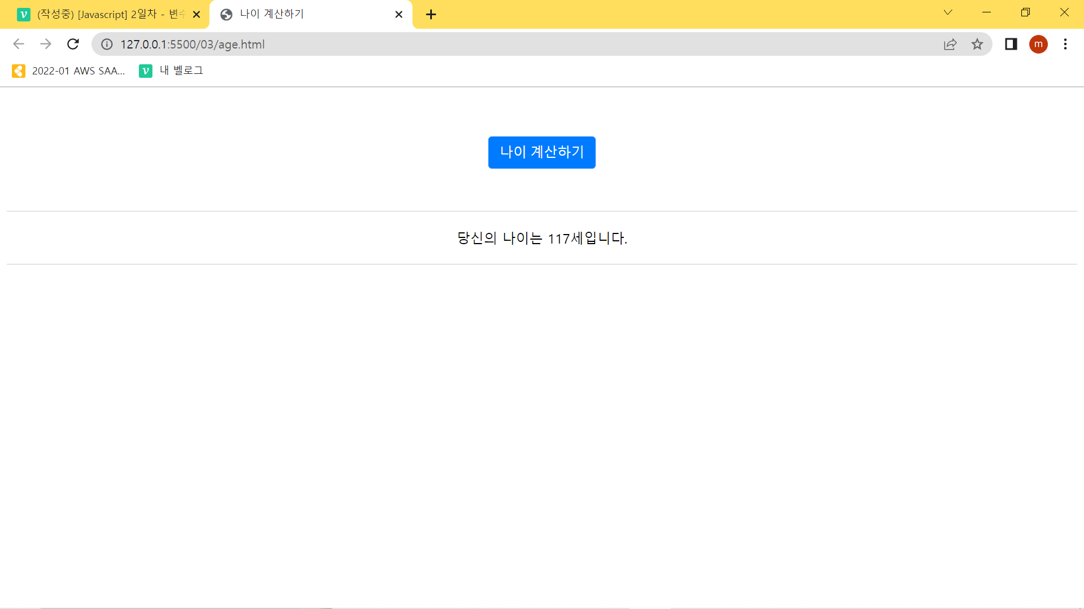Toggle the browser side panel

1011,44
